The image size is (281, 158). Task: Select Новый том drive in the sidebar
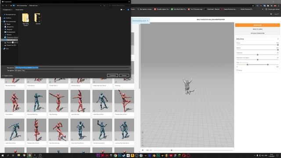[11, 45]
